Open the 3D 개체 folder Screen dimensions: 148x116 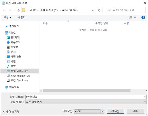tap(15, 37)
